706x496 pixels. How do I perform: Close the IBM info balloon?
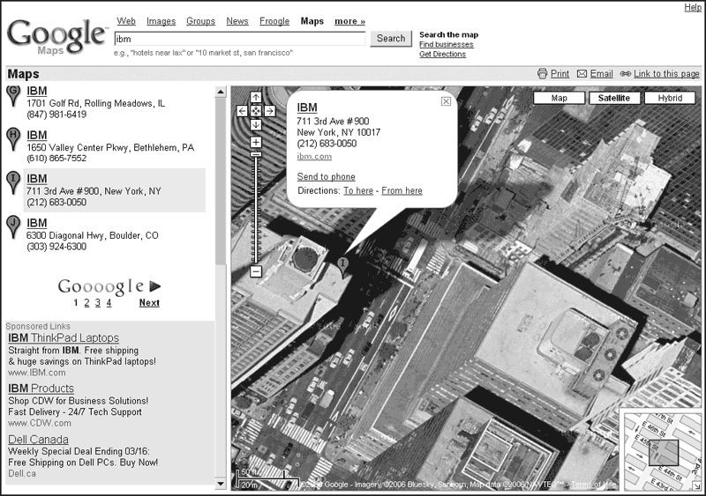pos(446,101)
